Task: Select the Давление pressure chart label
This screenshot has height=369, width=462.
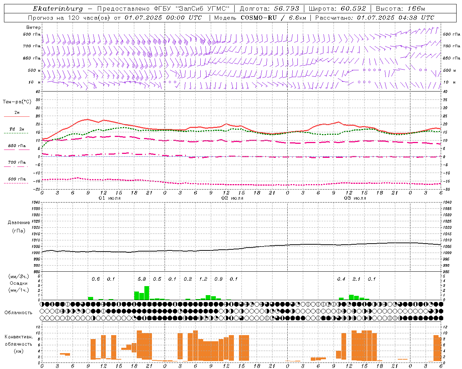Action: [19, 223]
